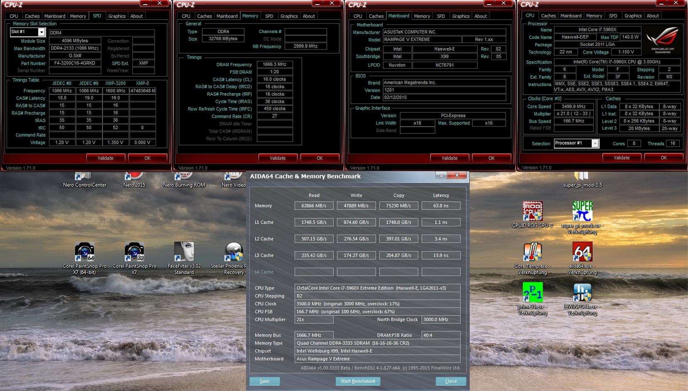Image resolution: width=688 pixels, height=391 pixels.
Task: Click Validate in the CPU-Z Motherboard window
Action: 450,158
